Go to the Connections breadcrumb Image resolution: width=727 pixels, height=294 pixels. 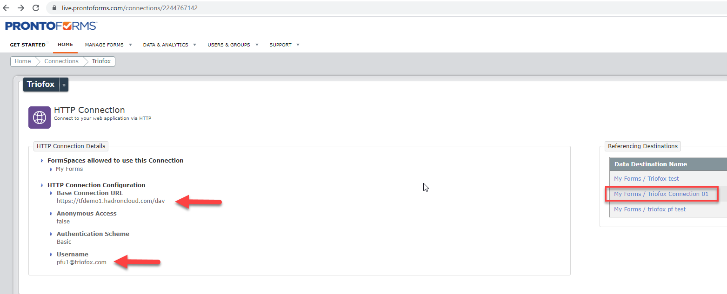[61, 61]
